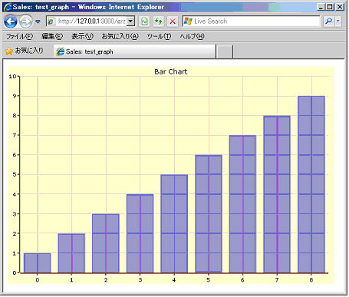Refresh the page with green arrows icon
349x297 pixels.
(x=159, y=21)
